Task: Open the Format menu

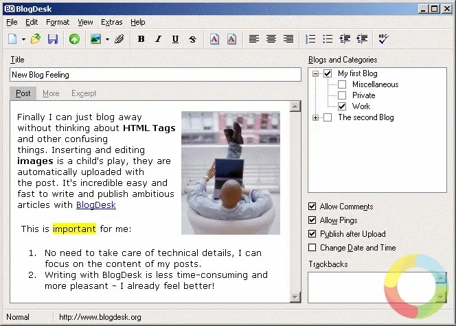Action: point(58,22)
